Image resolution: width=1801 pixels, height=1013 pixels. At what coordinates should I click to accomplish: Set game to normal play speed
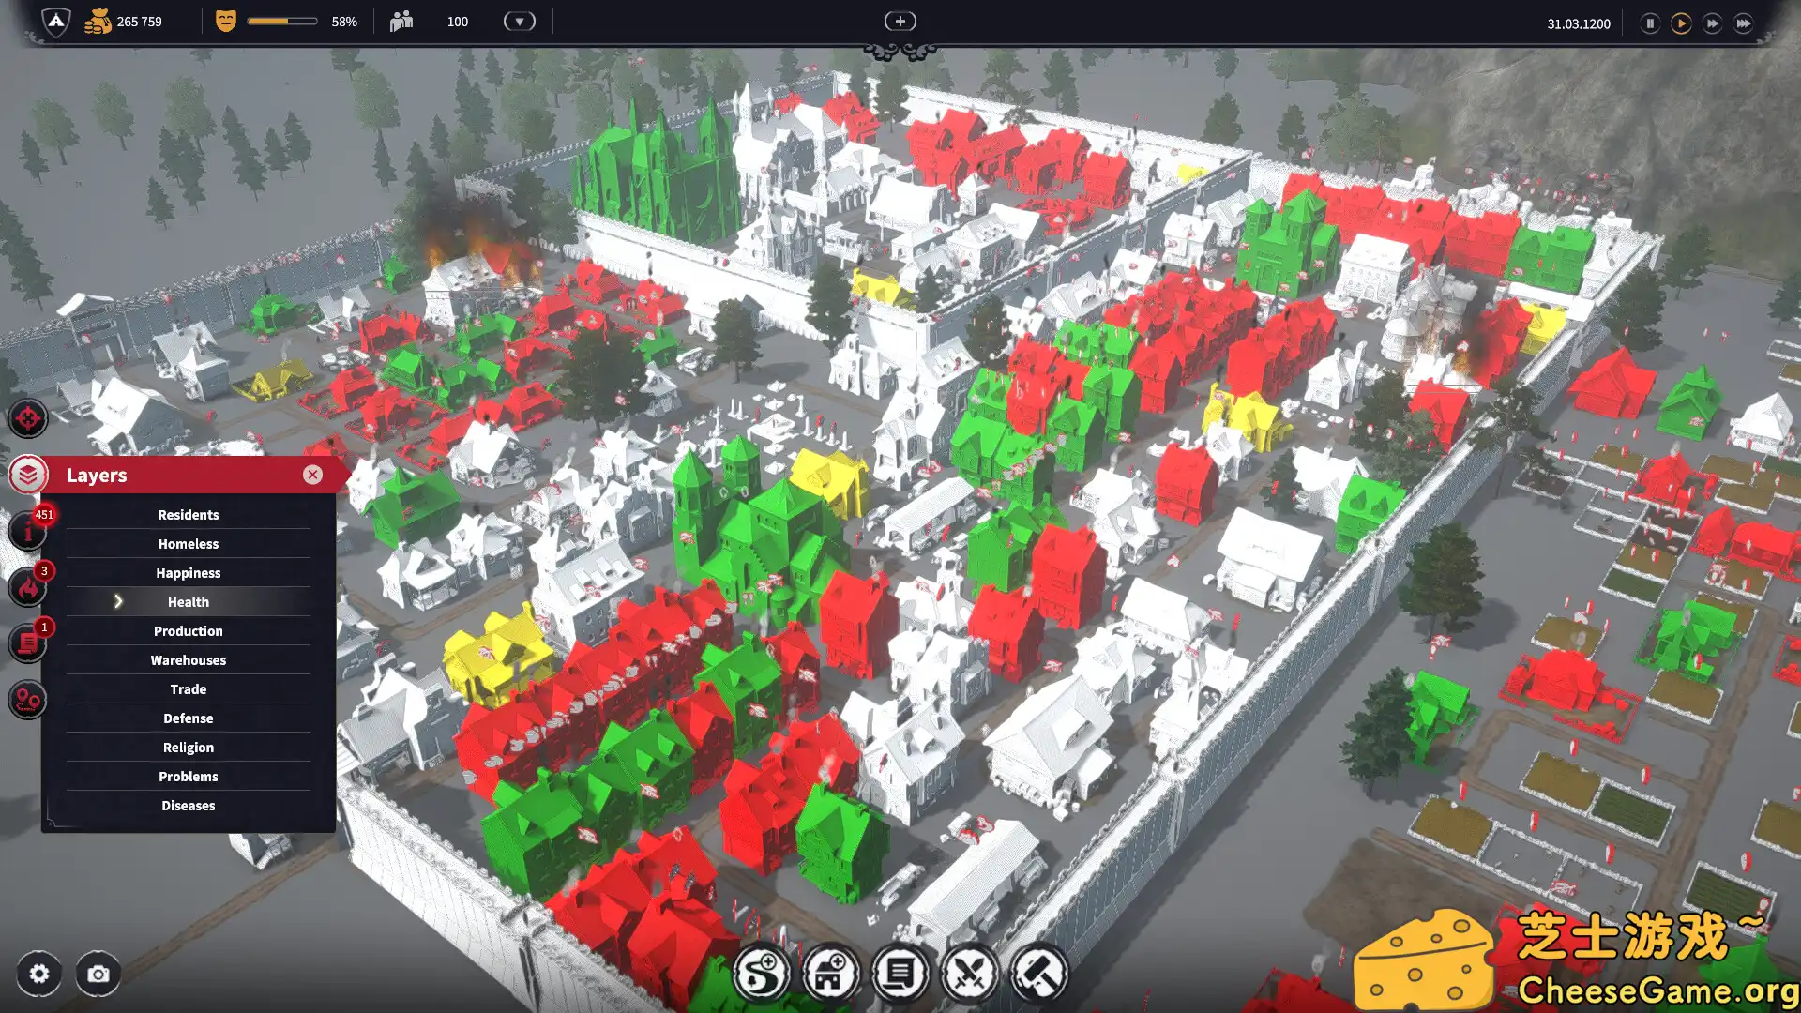(x=1681, y=23)
